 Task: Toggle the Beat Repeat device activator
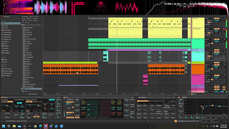[x=137, y=97]
